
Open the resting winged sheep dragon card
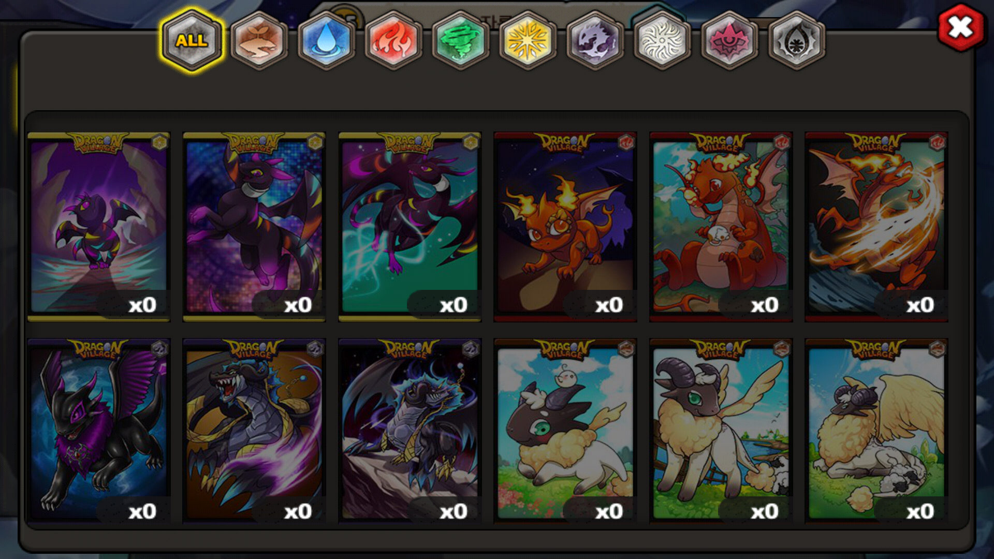point(876,431)
